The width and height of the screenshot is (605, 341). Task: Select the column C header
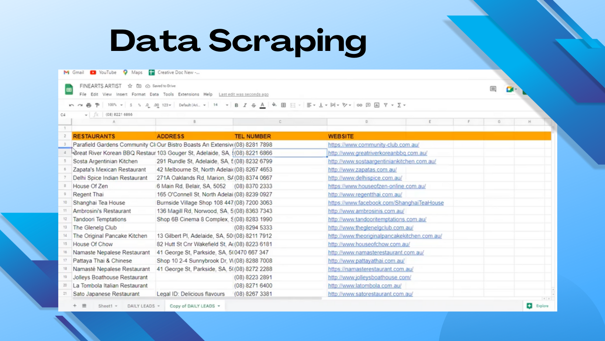(280, 122)
